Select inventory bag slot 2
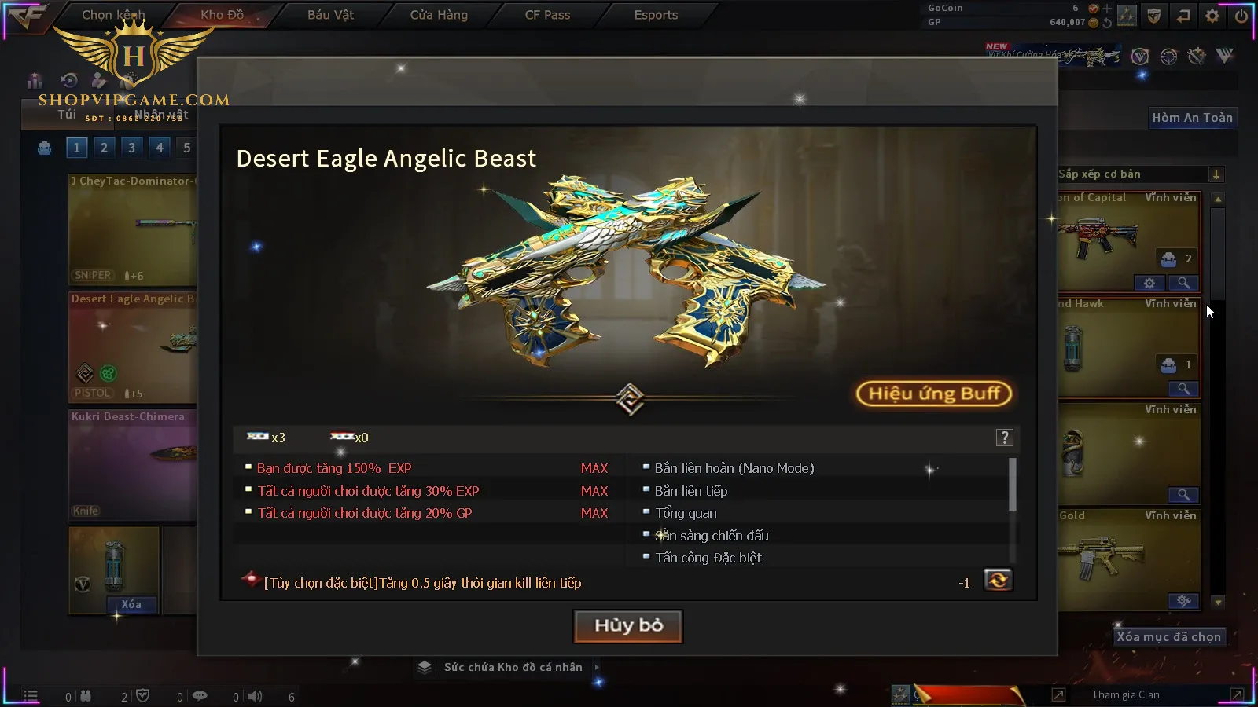Viewport: 1258px width, 707px height. coord(104,147)
